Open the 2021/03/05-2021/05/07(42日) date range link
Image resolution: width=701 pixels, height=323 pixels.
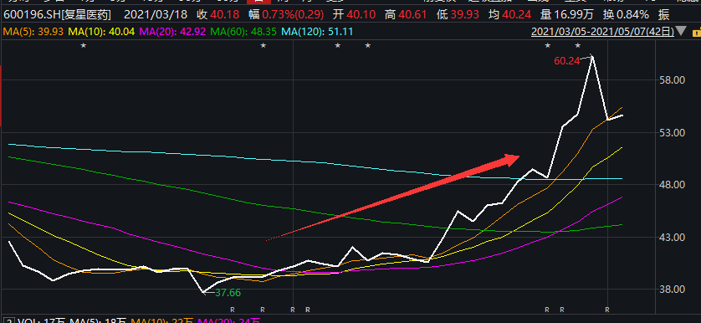pyautogui.click(x=602, y=31)
